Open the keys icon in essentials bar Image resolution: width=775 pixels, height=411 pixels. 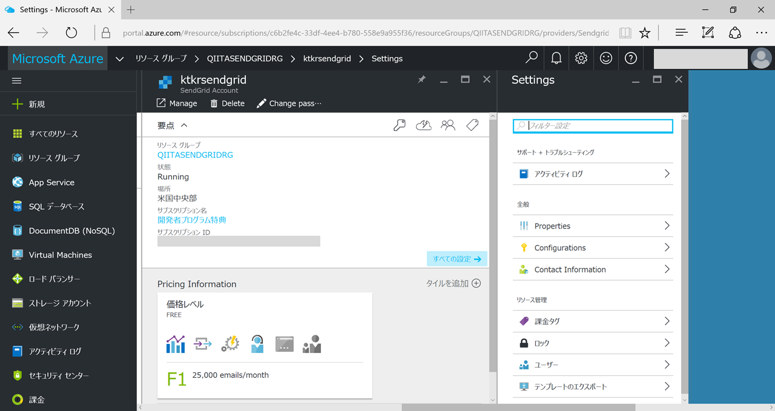399,125
